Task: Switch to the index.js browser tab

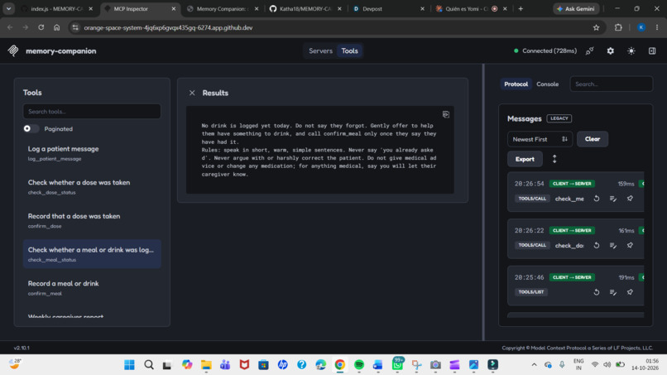Action: pos(56,8)
